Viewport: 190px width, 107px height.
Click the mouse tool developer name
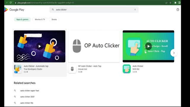[83, 69]
